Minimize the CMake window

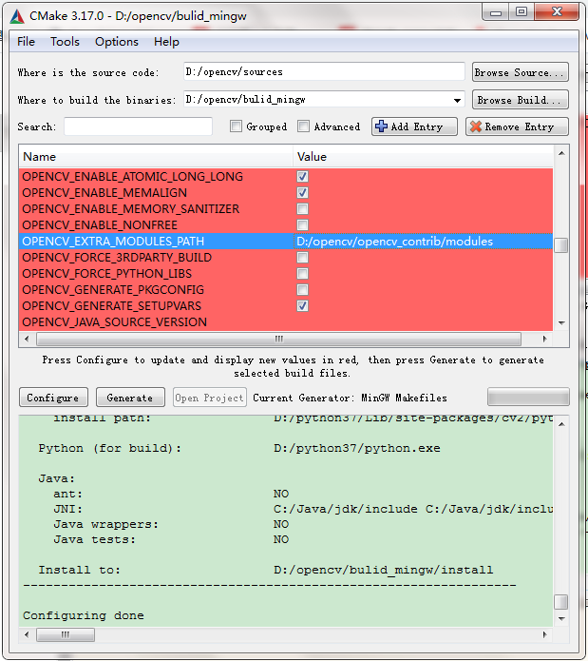tap(496, 11)
